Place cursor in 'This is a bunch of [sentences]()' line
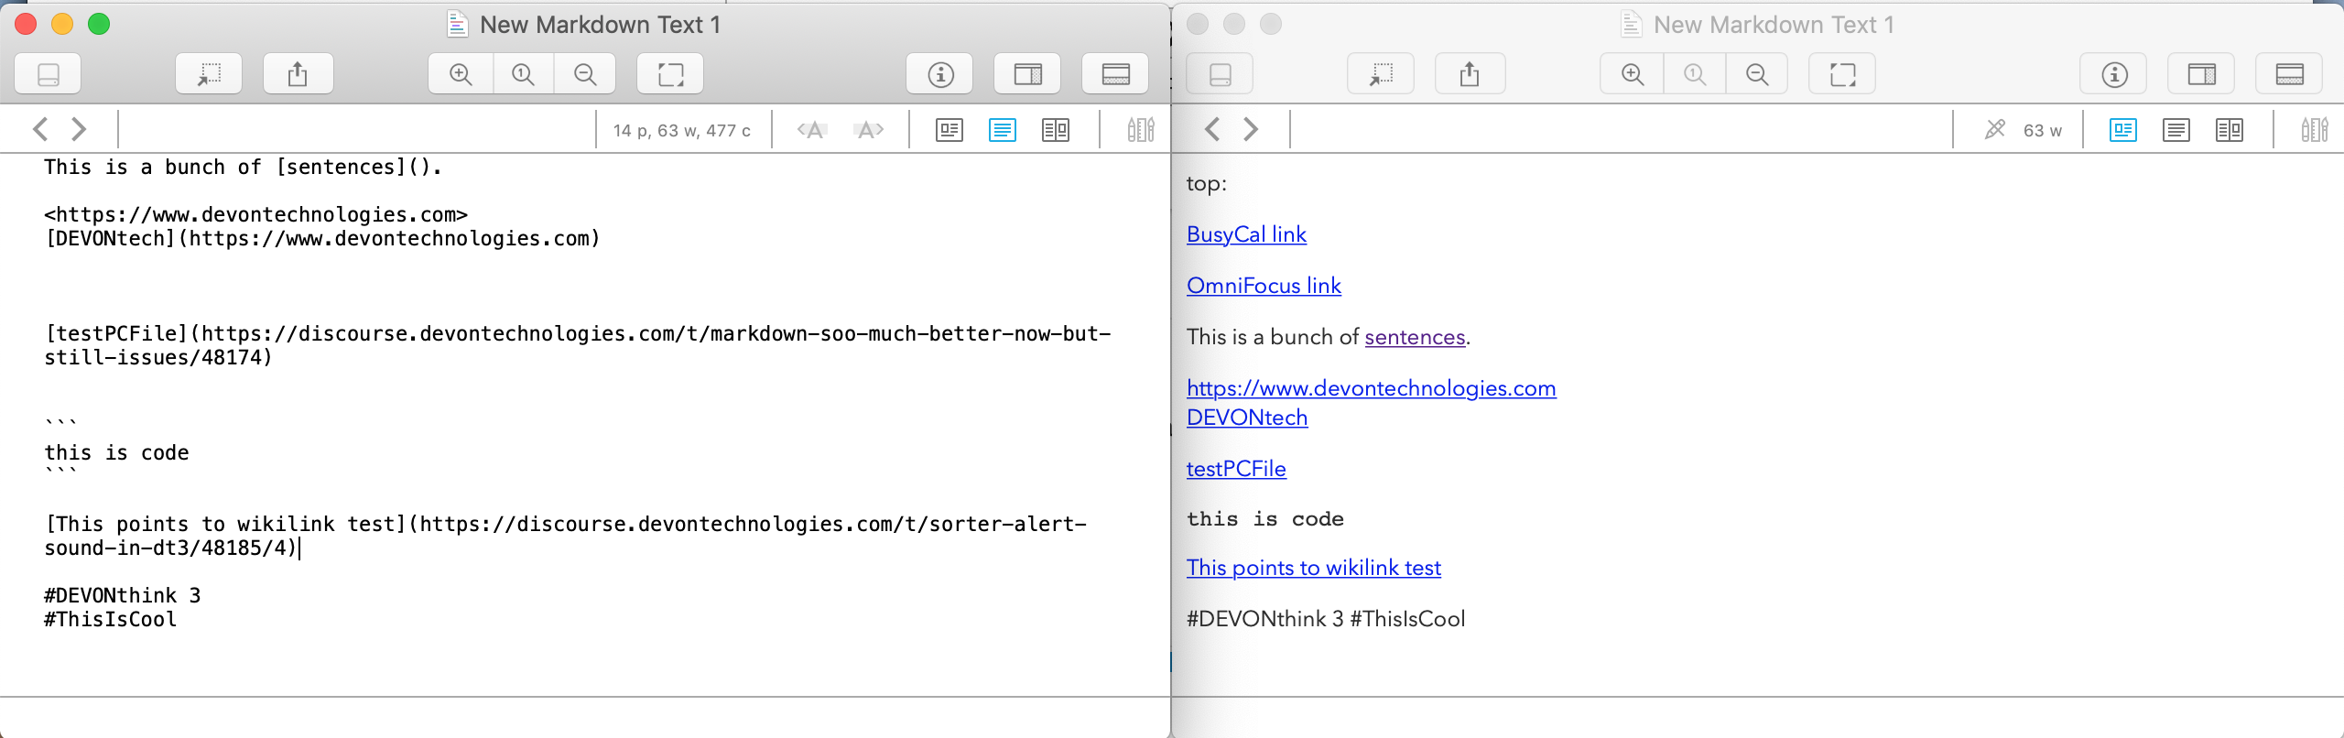This screenshot has height=738, width=2344. click(243, 167)
